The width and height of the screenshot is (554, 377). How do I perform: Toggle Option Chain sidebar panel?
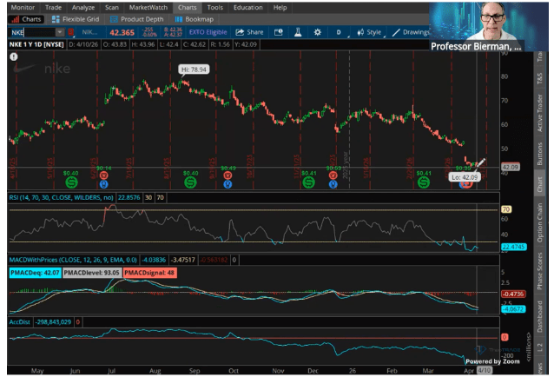[539, 222]
